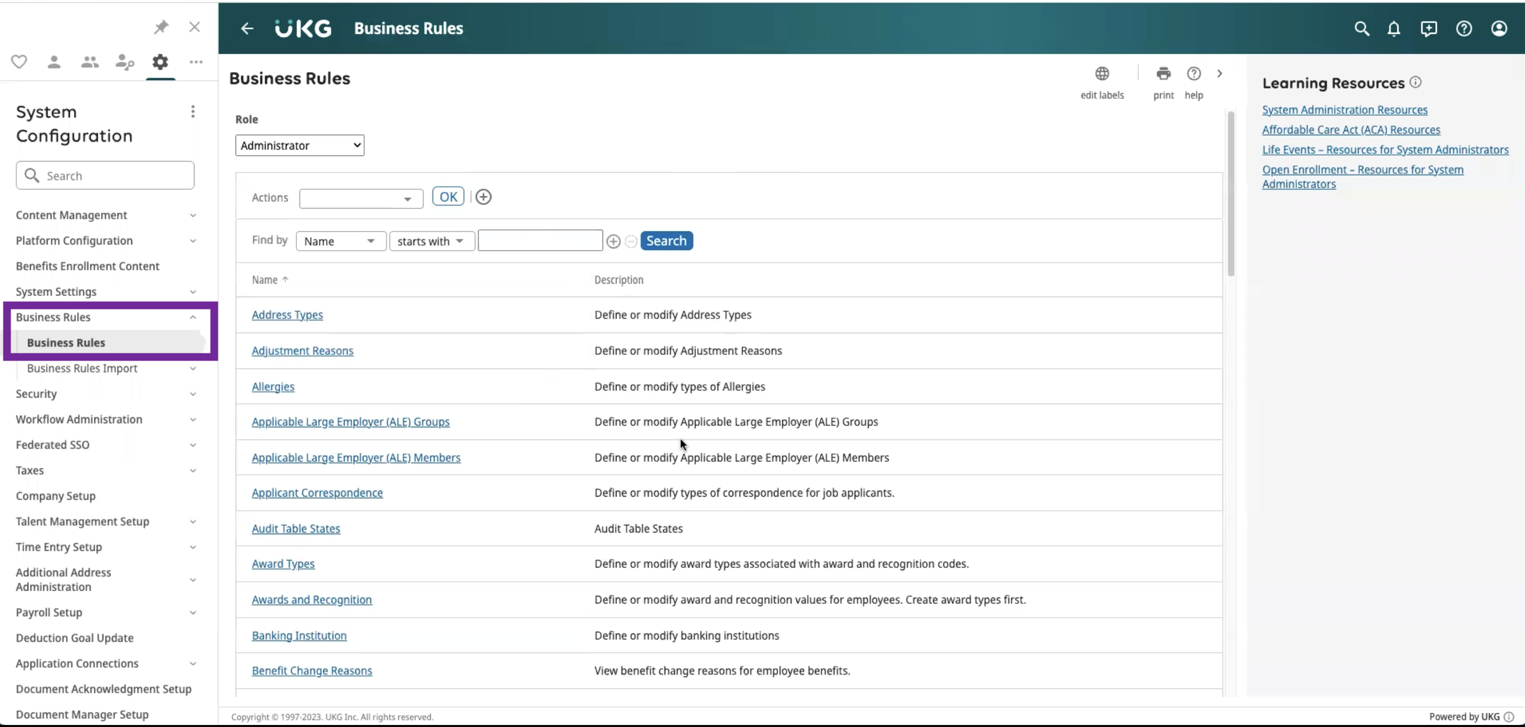1525x727 pixels.
Task: Click the back arrow next to UKG logo
Action: (247, 28)
